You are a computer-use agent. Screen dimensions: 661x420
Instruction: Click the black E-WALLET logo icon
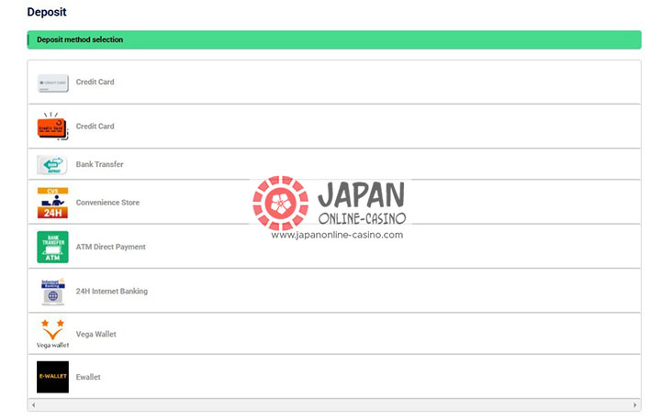click(x=52, y=377)
